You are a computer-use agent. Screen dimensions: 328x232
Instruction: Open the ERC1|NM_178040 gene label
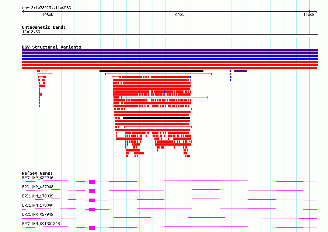(x=38, y=205)
